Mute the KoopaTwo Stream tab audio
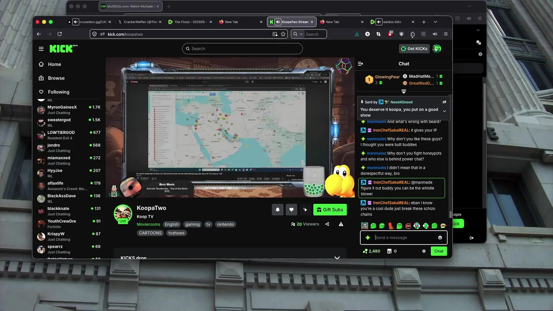This screenshot has height=311, width=553. (278, 22)
